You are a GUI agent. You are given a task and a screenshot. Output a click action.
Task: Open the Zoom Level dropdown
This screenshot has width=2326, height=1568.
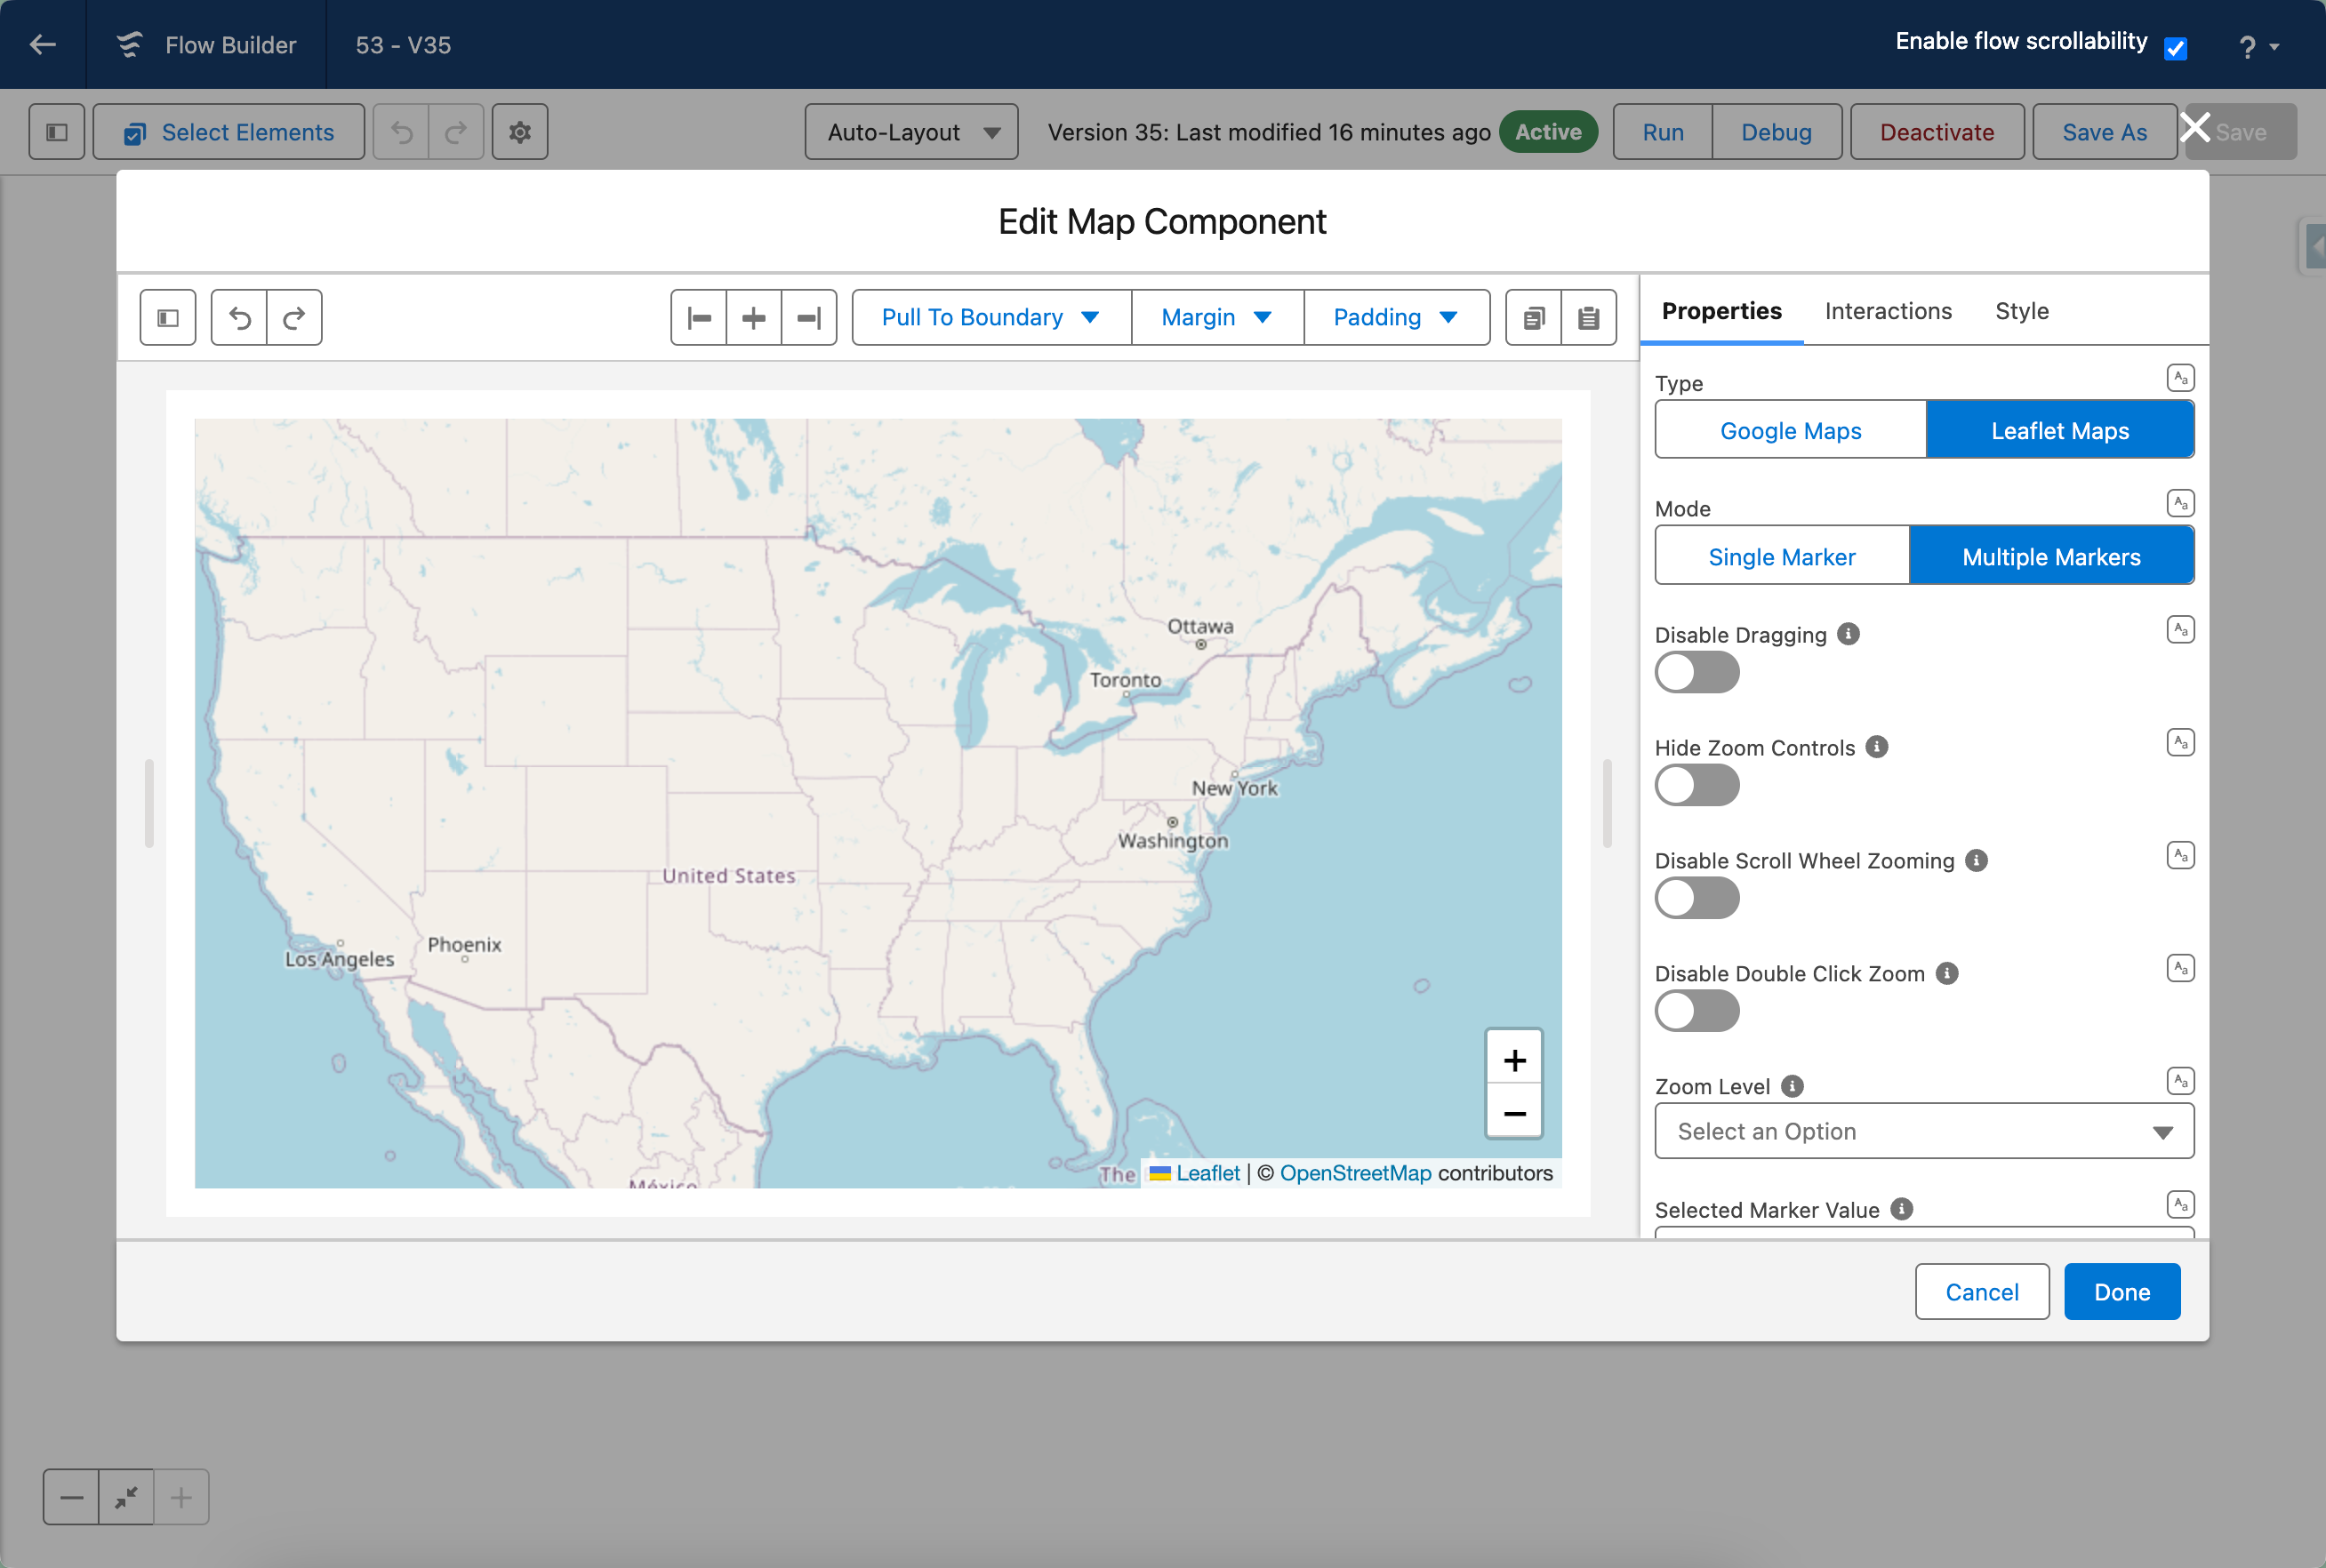click(x=1924, y=1131)
